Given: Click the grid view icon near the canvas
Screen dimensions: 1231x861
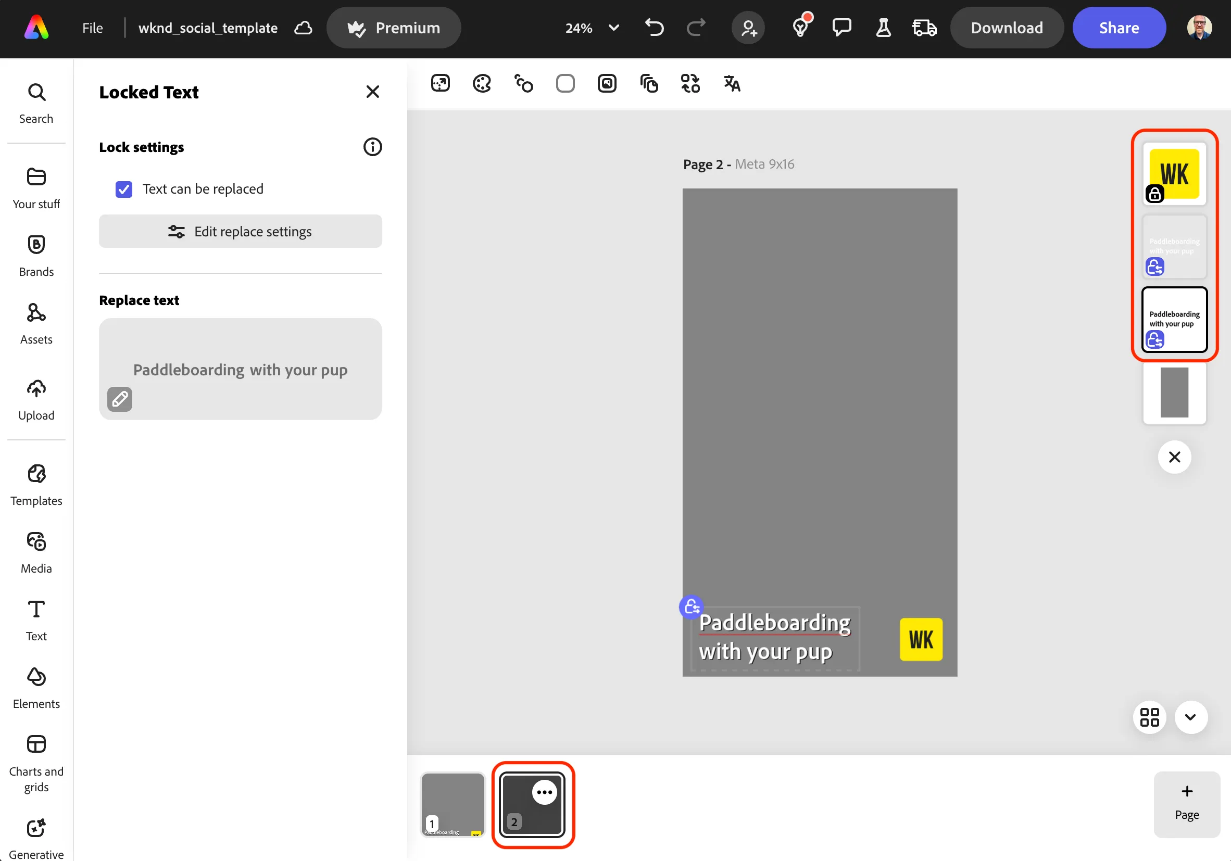Looking at the screenshot, I should click(x=1149, y=717).
